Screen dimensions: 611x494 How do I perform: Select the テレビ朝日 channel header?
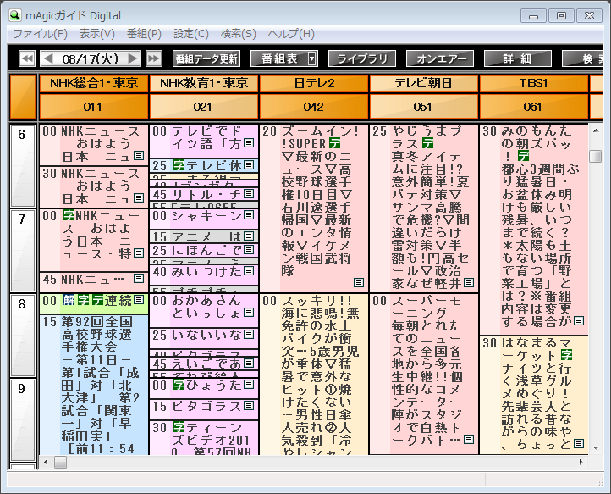[x=423, y=83]
